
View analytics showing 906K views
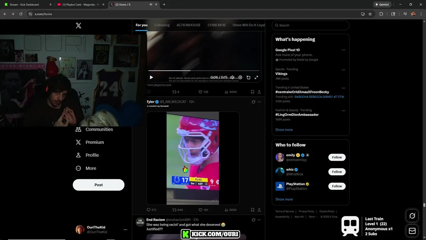(x=231, y=92)
